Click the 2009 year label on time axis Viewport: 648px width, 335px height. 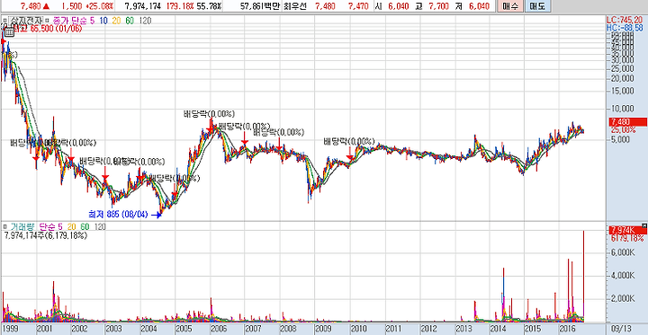[323, 329]
